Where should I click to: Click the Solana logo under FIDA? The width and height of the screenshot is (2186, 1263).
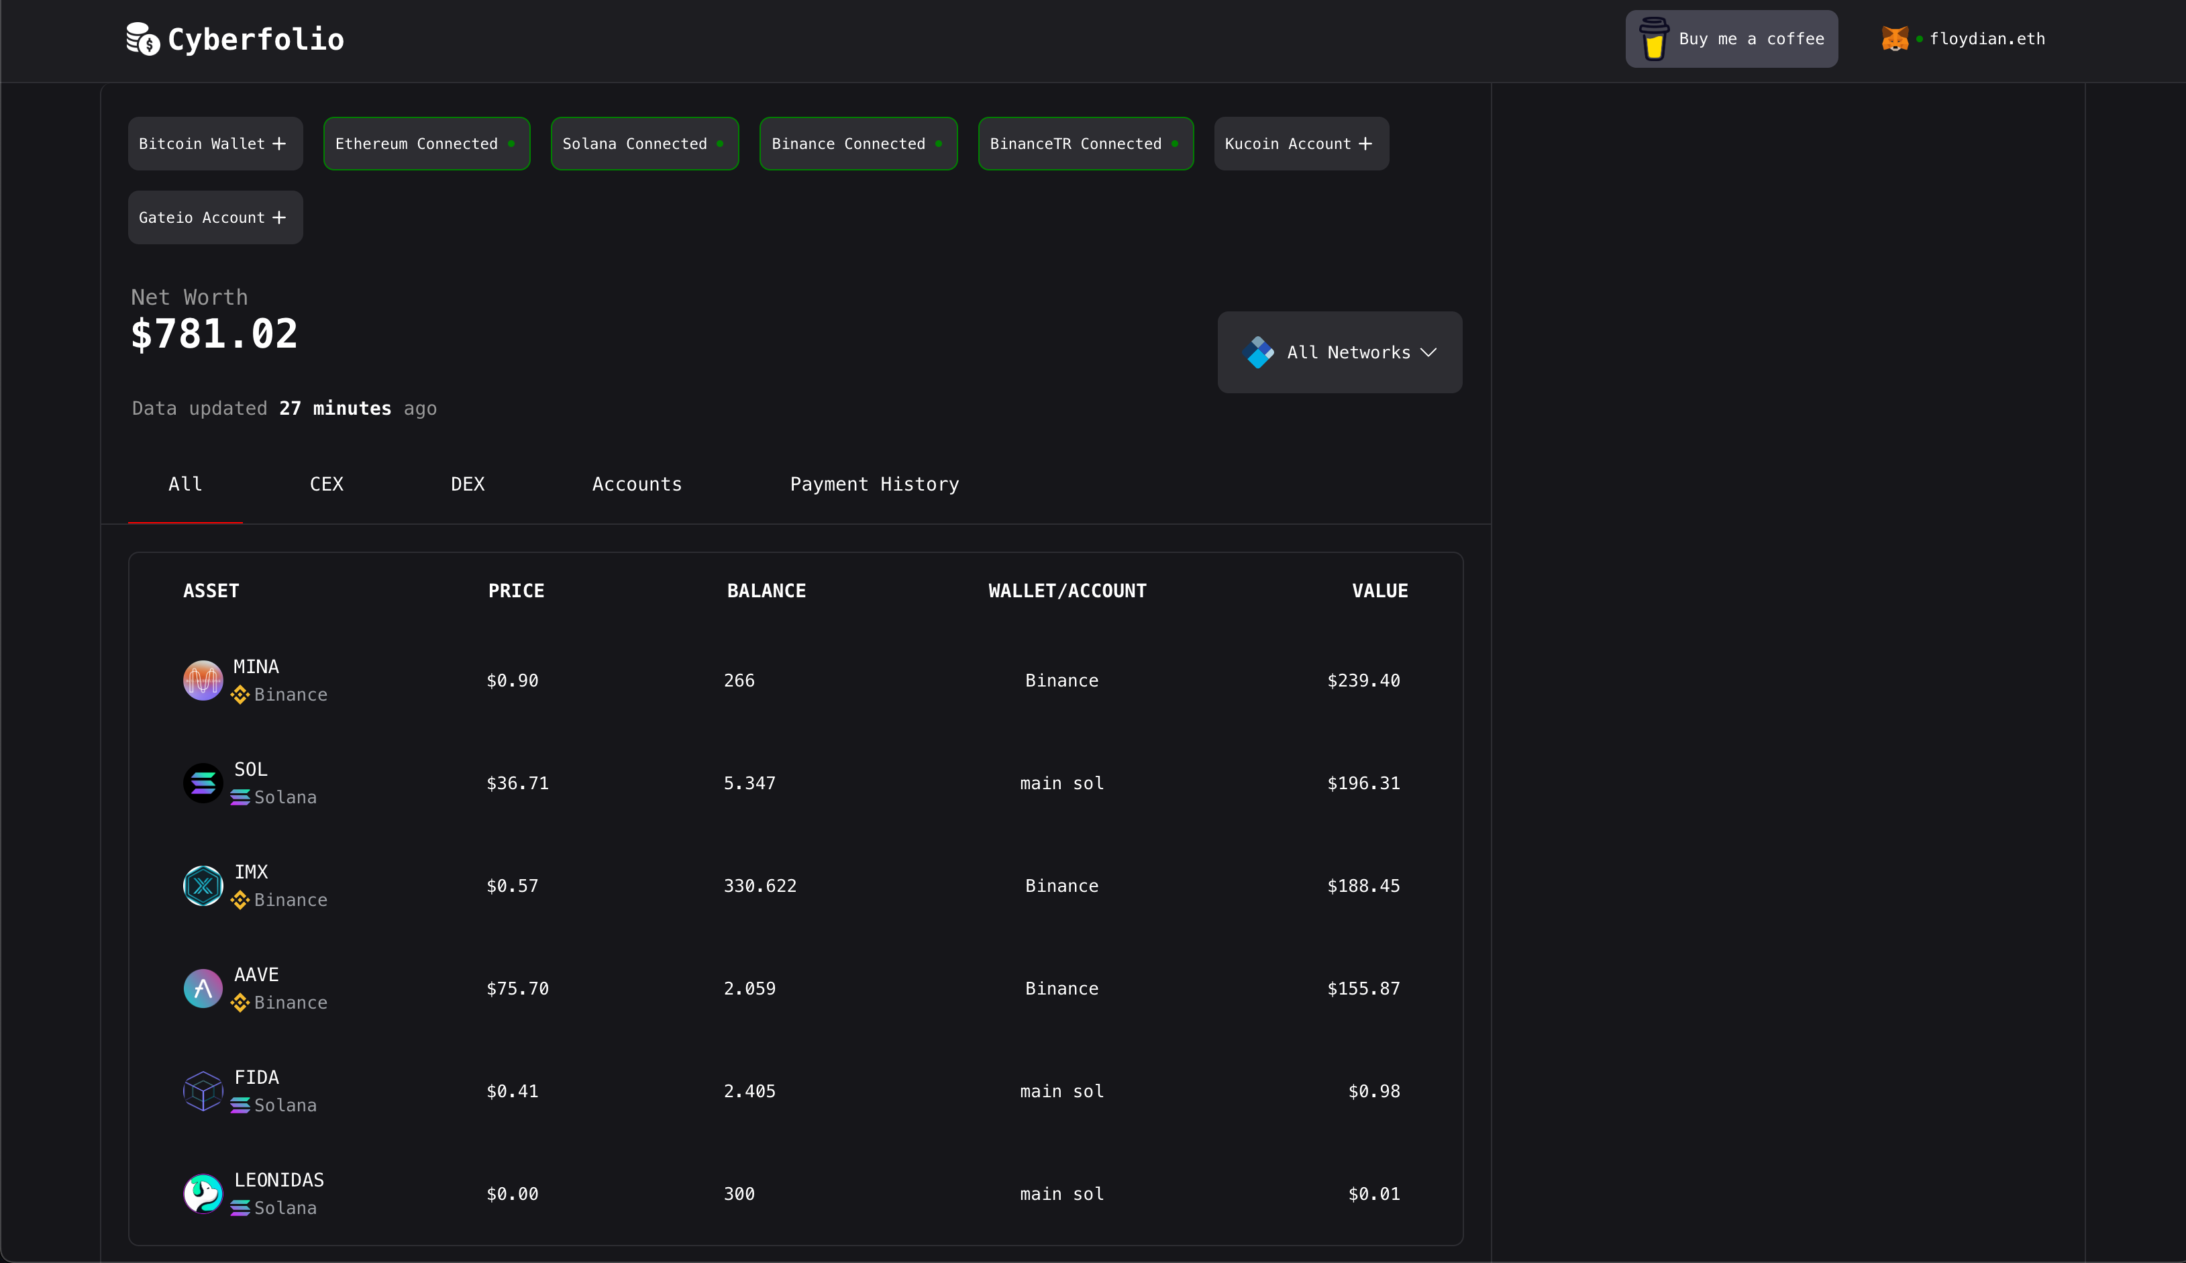click(240, 1105)
